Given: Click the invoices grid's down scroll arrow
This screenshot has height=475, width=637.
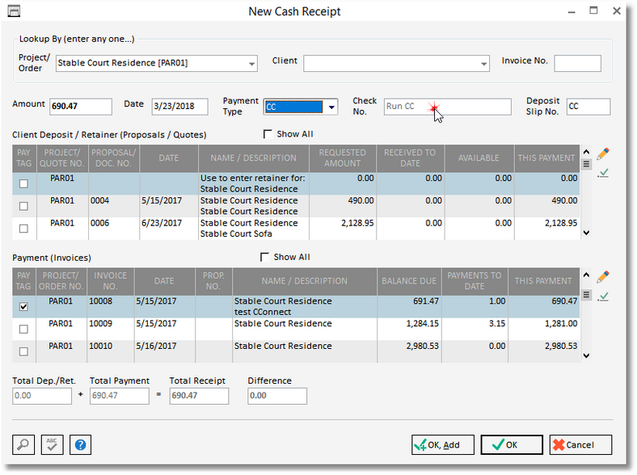Looking at the screenshot, I should (x=586, y=356).
